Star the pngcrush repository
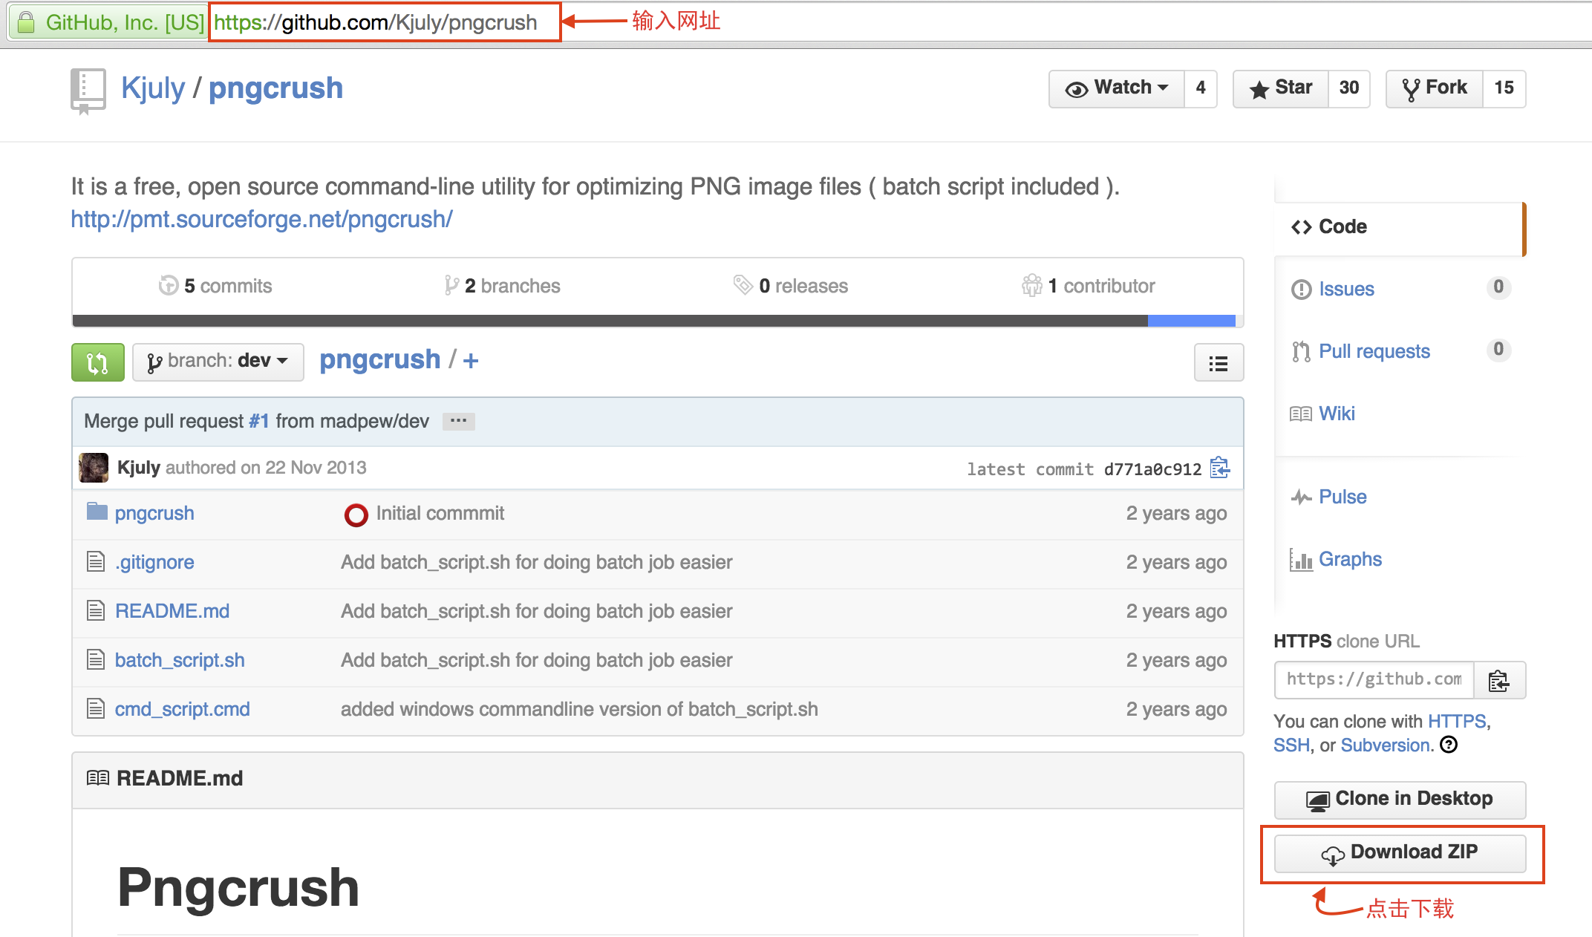1592x937 pixels. click(1281, 88)
